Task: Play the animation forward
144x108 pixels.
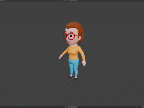Action: (x=73, y=107)
